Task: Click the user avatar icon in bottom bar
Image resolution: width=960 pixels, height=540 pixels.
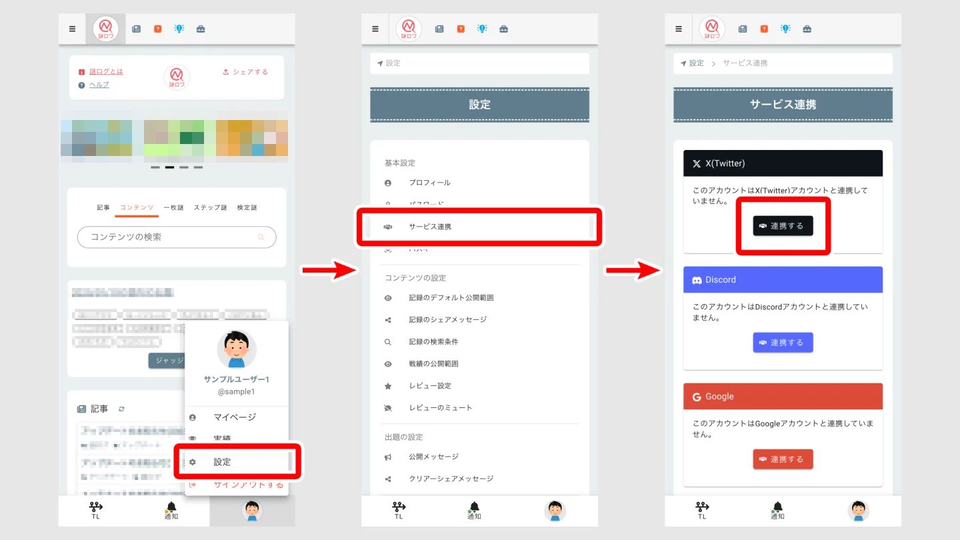Action: tap(251, 511)
